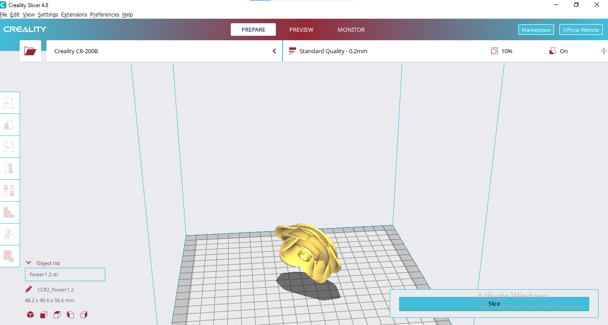Image resolution: width=608 pixels, height=325 pixels.
Task: Open the File menu
Action: [x=4, y=14]
